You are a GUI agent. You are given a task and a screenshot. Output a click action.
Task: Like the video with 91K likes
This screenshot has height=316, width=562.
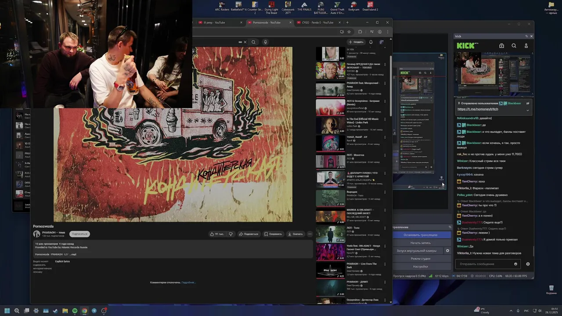[x=217, y=234]
